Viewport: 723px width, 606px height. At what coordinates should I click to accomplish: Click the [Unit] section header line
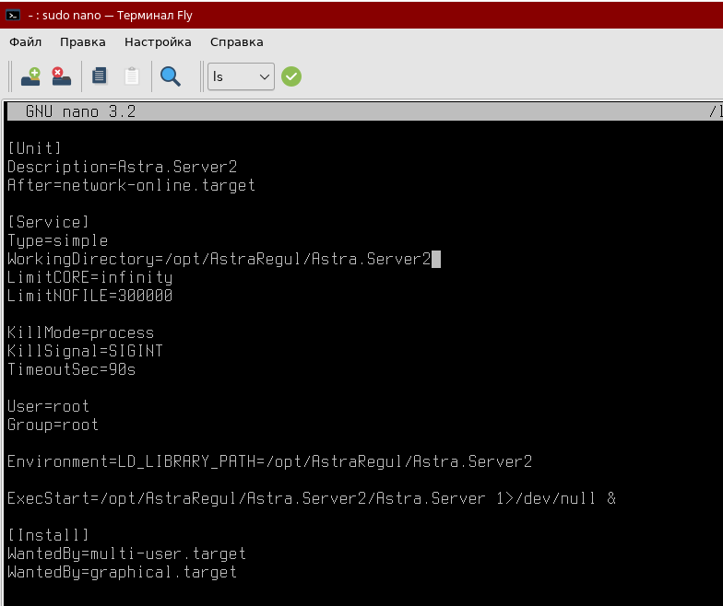click(35, 148)
